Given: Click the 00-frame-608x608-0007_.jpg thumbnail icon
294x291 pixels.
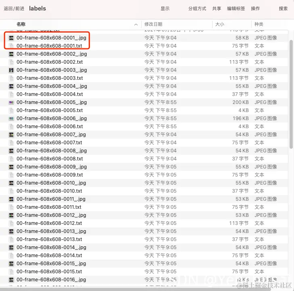Looking at the screenshot, I should (x=11, y=135).
